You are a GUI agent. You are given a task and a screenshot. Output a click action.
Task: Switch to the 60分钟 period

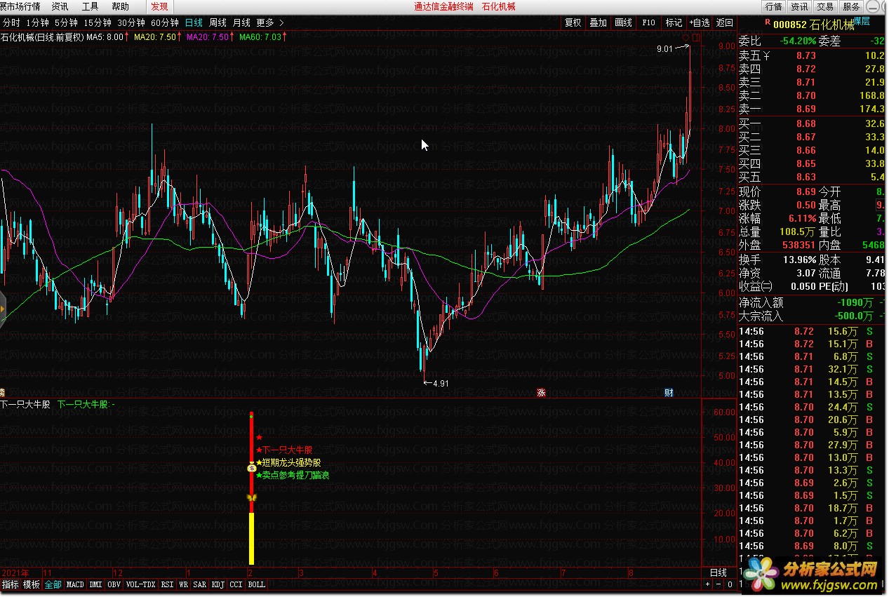(165, 22)
